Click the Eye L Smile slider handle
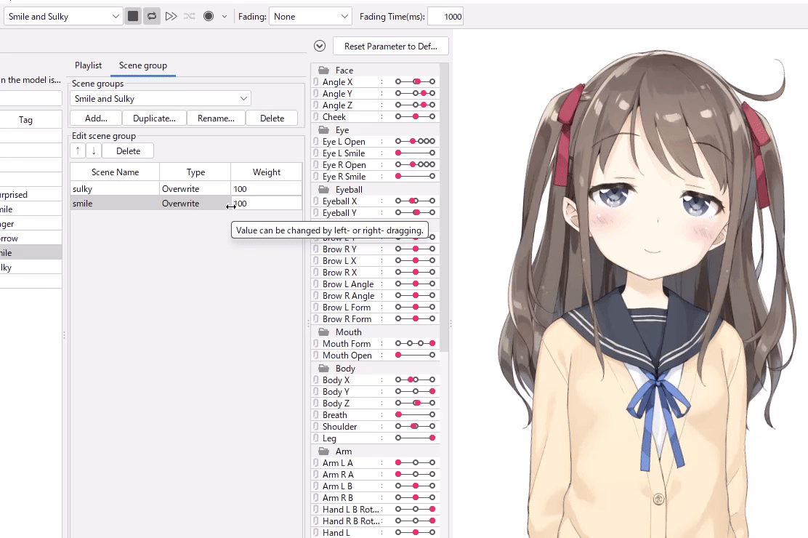This screenshot has height=538, width=808. point(398,153)
